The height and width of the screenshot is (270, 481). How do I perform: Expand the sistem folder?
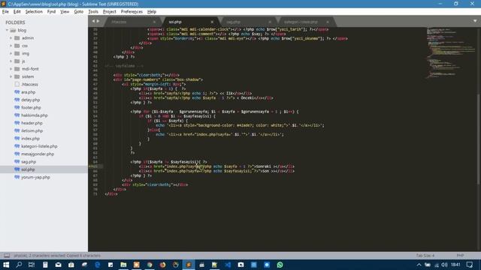tap(11, 76)
